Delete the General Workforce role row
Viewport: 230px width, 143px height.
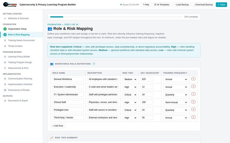pyautogui.click(x=193, y=79)
